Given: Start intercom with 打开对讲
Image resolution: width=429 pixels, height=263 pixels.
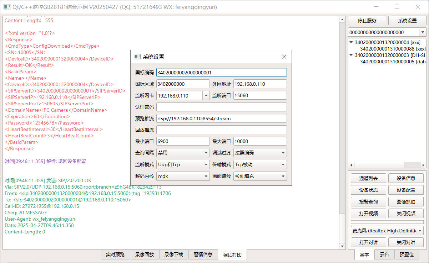Looking at the screenshot, I should tap(369, 242).
